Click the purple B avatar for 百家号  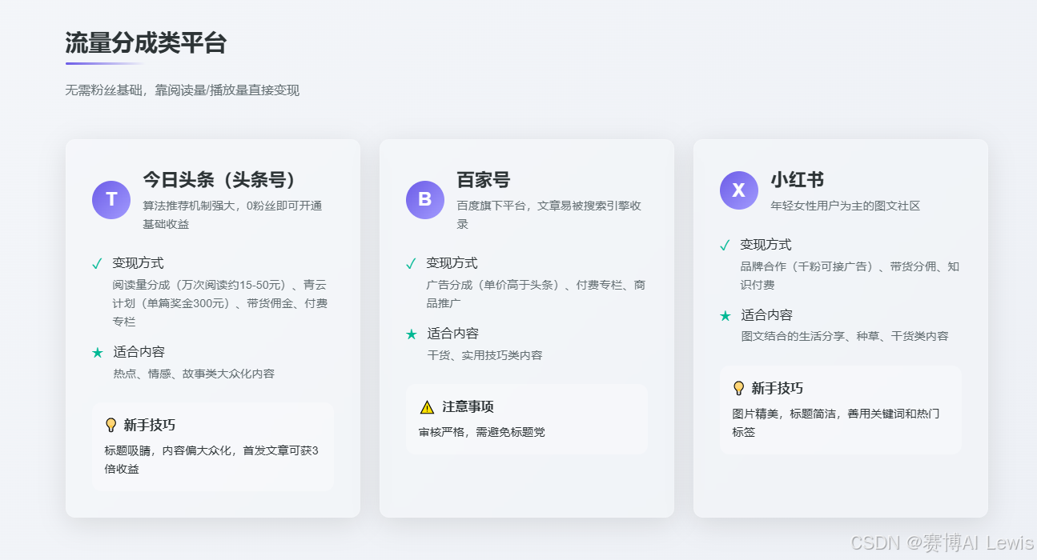coord(425,200)
